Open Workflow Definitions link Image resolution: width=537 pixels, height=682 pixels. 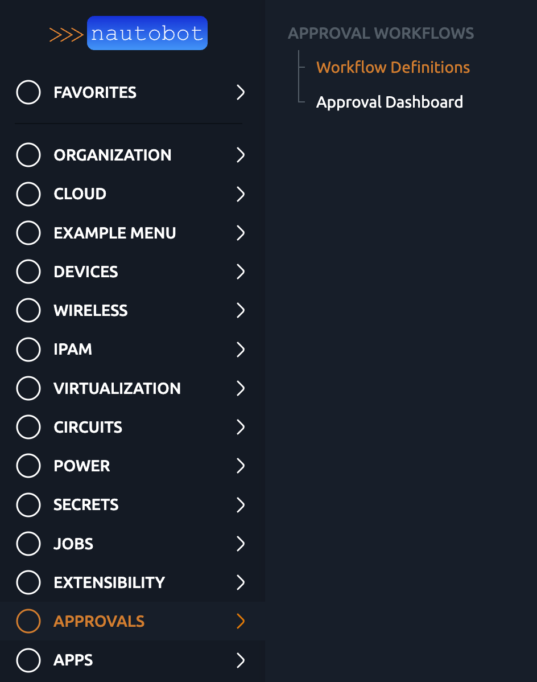tap(393, 67)
